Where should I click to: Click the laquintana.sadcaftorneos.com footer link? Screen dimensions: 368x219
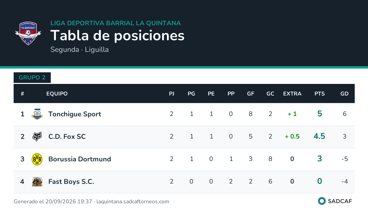pos(133,202)
